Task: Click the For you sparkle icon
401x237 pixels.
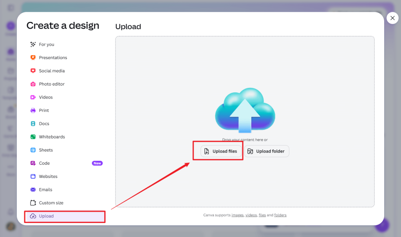Action: 33,45
